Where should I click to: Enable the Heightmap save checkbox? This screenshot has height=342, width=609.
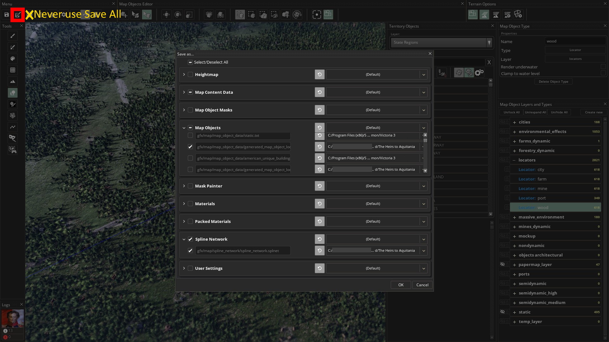tap(190, 74)
